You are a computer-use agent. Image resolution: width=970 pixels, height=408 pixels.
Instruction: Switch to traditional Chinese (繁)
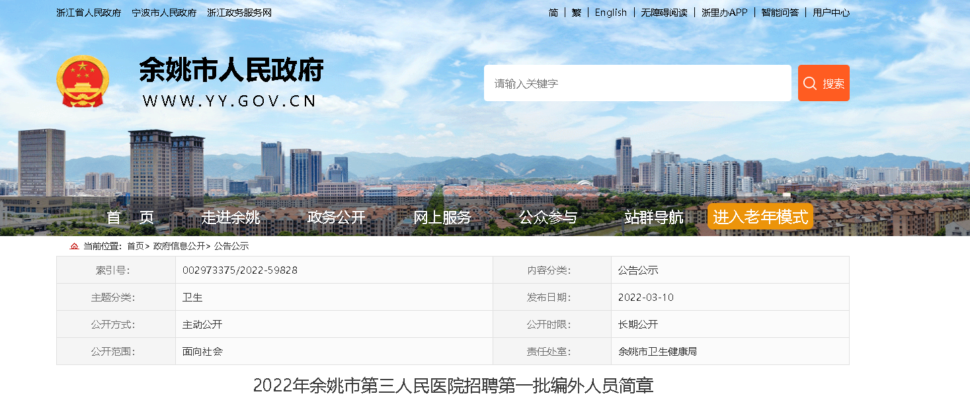pyautogui.click(x=576, y=13)
